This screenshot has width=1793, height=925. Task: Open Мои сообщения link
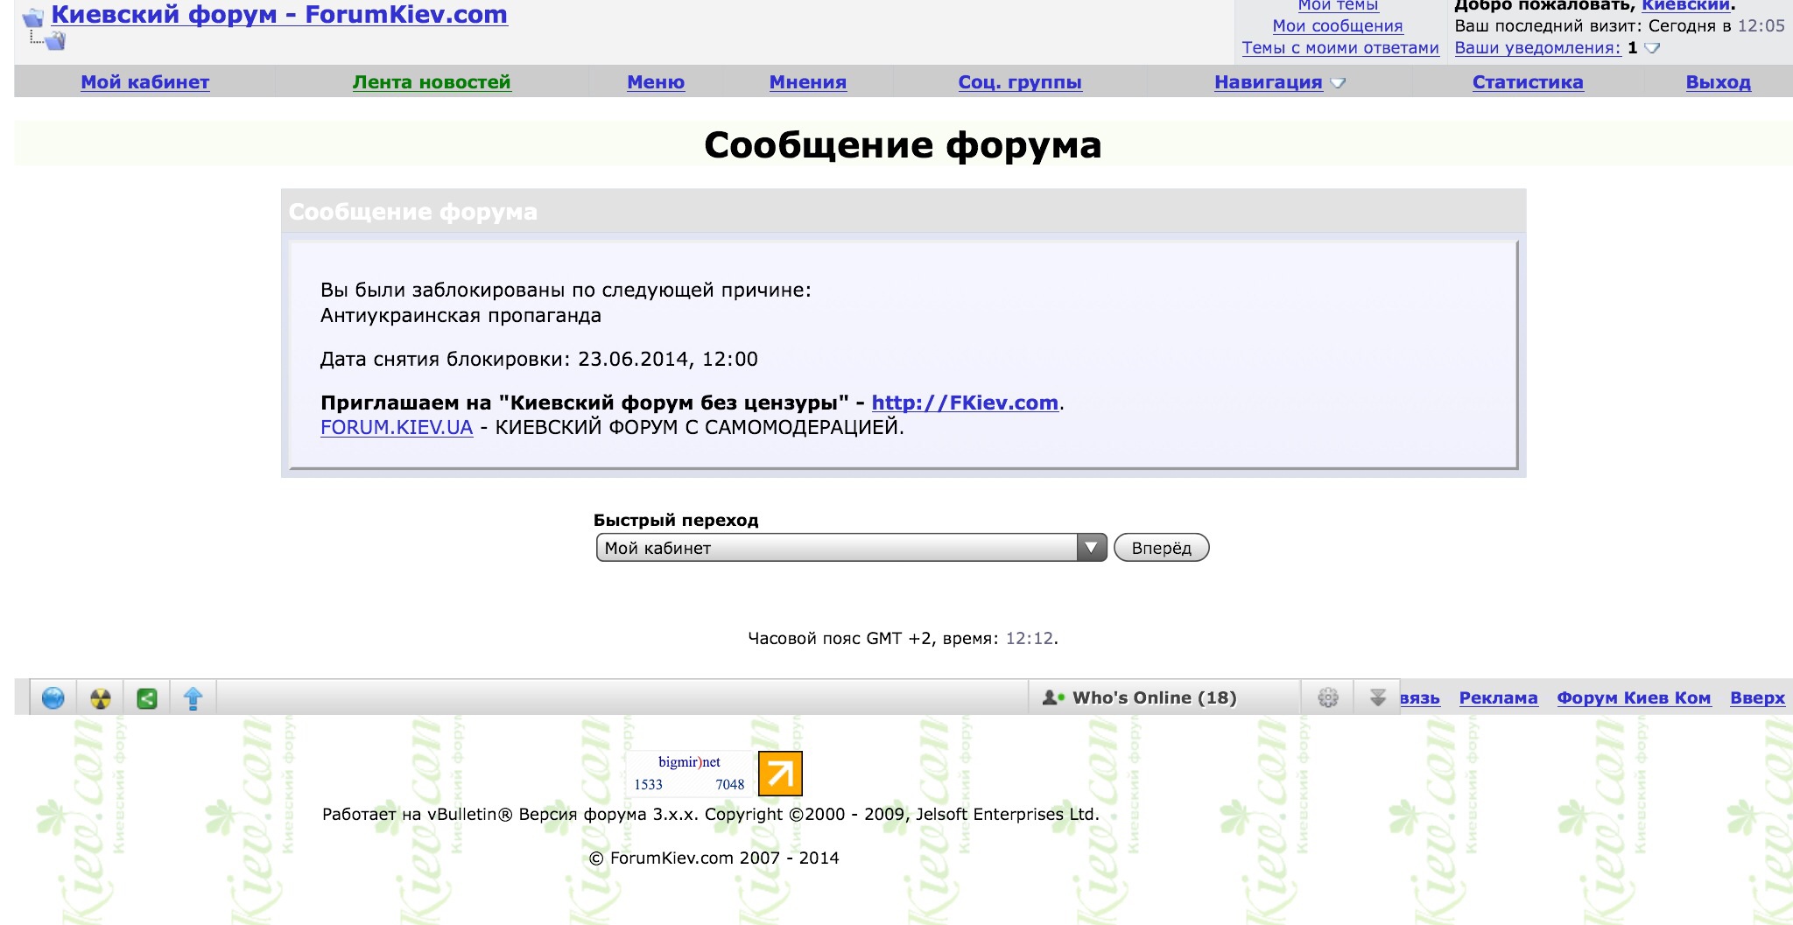[1338, 26]
